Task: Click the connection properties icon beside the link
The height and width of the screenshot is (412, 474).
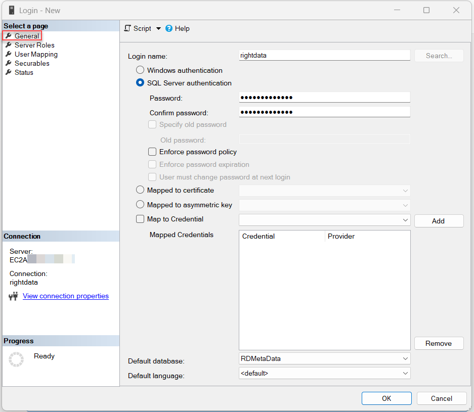Action: (14, 296)
